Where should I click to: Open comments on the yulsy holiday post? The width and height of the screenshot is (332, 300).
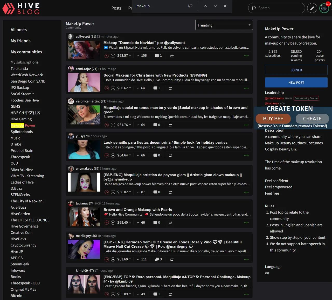157,156
